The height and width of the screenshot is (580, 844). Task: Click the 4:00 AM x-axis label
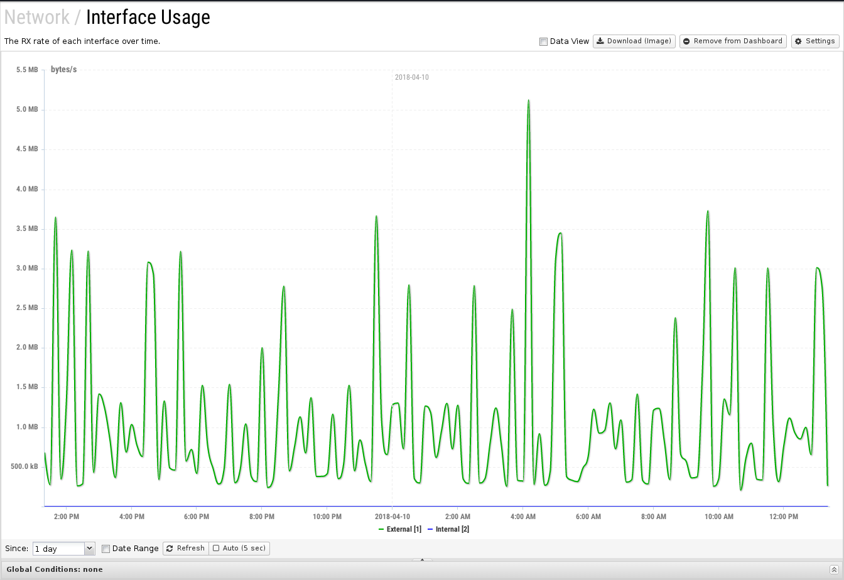[x=523, y=517]
